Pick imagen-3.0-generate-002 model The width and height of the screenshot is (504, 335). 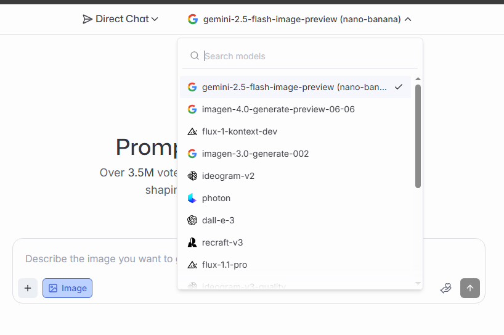(x=295, y=154)
